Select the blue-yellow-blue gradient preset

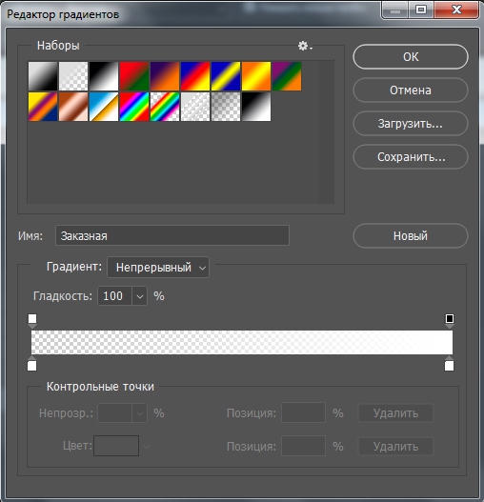[x=226, y=76]
